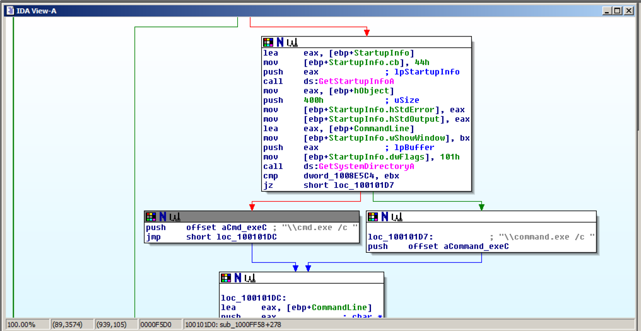Maximize the IDA View-A window
Viewport: 641px width, 331px height.
pyautogui.click(x=618, y=11)
